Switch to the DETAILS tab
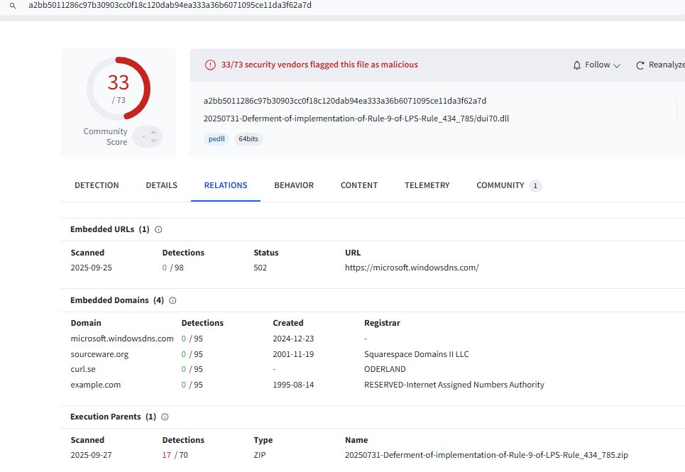The image size is (685, 472). pyautogui.click(x=162, y=185)
